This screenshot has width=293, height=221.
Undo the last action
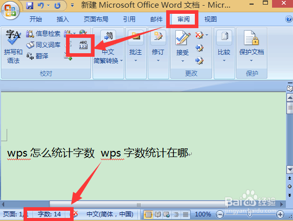click(40, 6)
